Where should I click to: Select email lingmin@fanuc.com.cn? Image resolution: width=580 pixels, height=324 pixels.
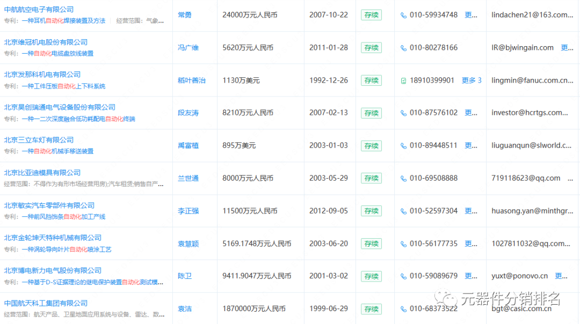(x=532, y=80)
